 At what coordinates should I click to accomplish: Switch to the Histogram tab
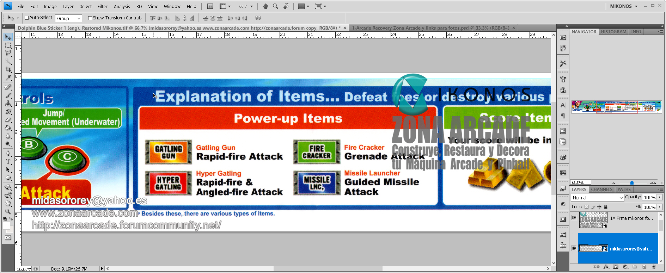pyautogui.click(x=613, y=32)
